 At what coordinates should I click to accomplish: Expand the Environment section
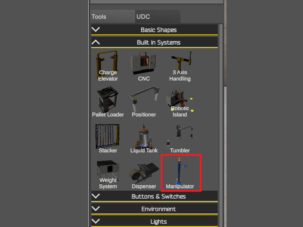[155, 209]
